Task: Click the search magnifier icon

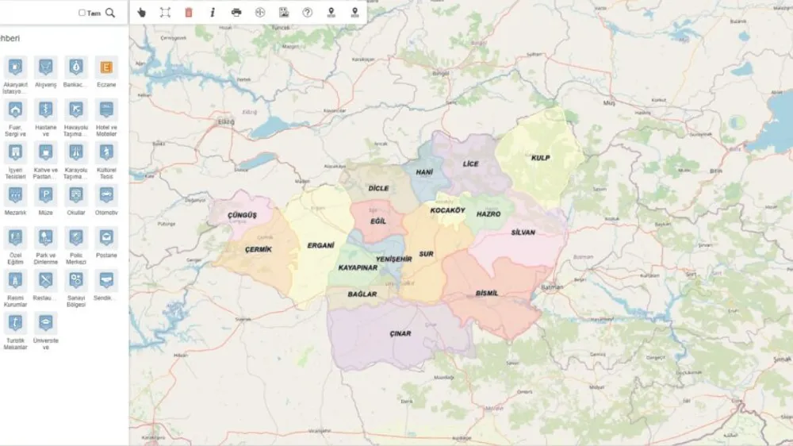Action: pyautogui.click(x=110, y=13)
